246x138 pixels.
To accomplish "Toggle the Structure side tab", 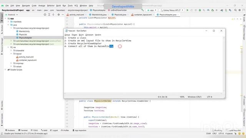I will [x=2, y=29].
